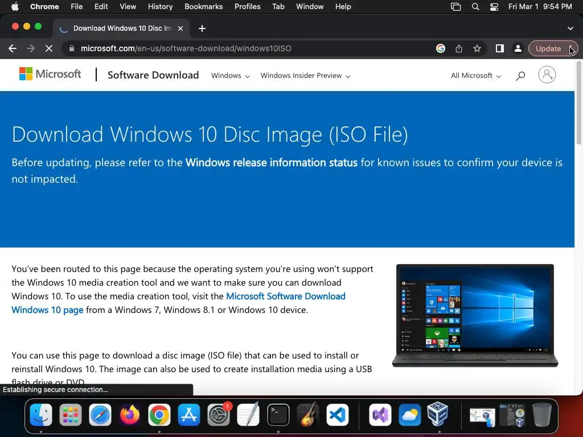Click the Windows 10 laptop image
Image resolution: width=583 pixels, height=437 pixels.
coord(475,315)
